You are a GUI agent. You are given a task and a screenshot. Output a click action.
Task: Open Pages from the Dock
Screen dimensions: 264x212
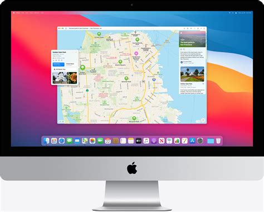point(184,141)
